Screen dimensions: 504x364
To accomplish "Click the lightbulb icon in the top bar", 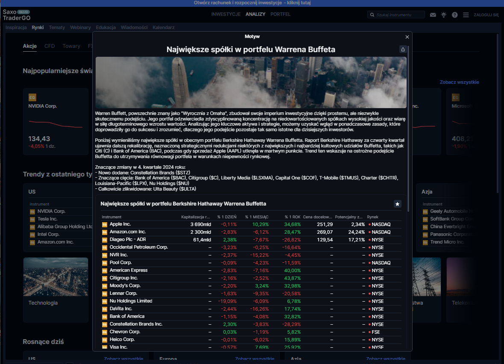I will [444, 15].
